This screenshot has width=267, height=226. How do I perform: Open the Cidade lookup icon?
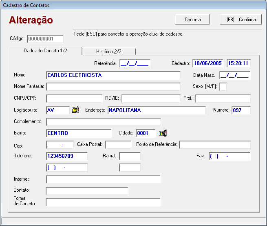tap(163, 133)
